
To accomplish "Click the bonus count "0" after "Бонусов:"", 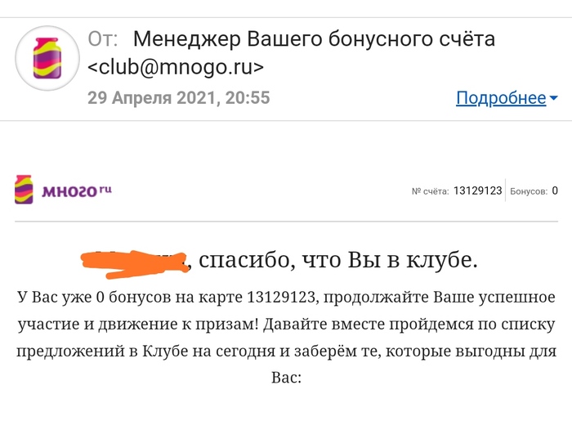I will pyautogui.click(x=555, y=190).
